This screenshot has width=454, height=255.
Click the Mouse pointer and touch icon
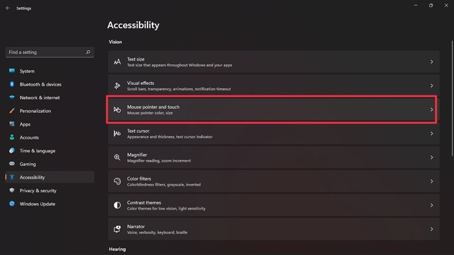click(x=117, y=109)
